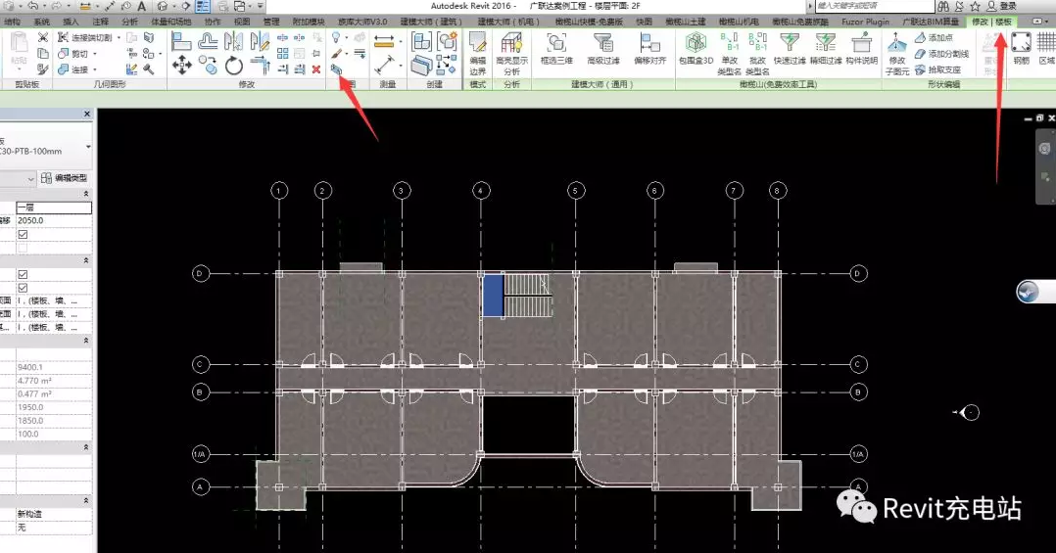
Task: Toggle the checkbox below the 2050.0 field
Action: pos(23,235)
